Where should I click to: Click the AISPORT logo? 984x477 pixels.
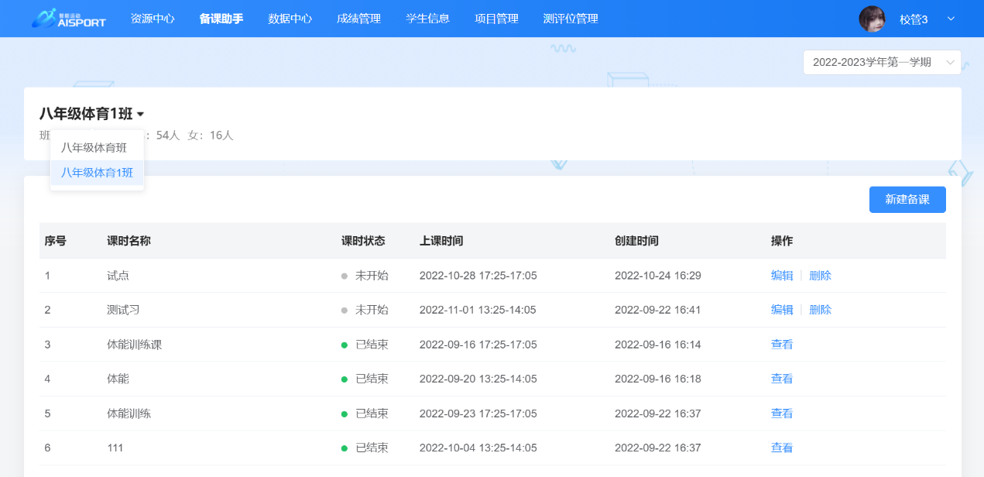point(69,19)
